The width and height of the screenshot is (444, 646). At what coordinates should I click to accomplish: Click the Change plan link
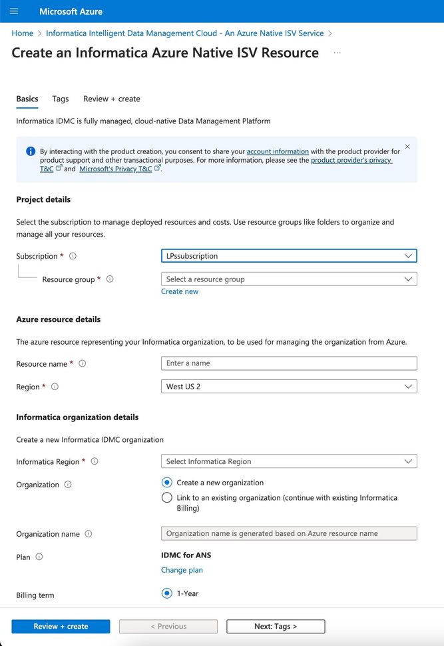[182, 570]
